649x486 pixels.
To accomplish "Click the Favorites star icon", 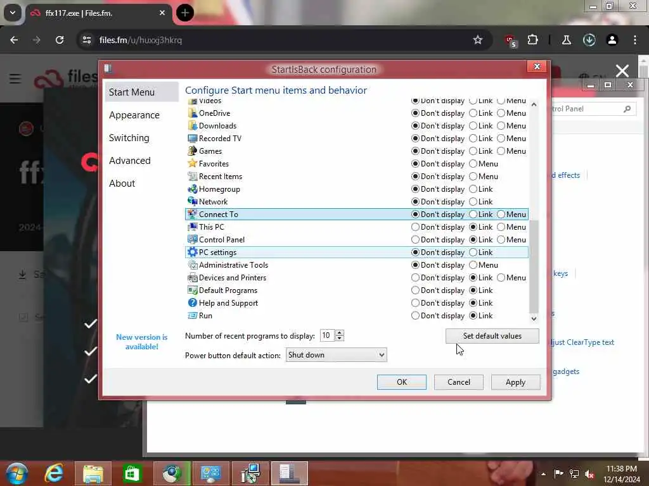I will (x=192, y=164).
